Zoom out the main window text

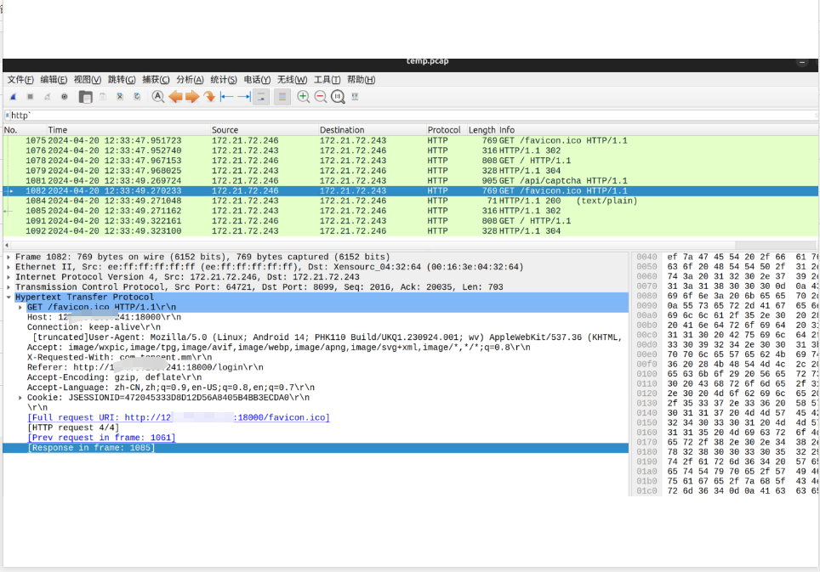321,97
